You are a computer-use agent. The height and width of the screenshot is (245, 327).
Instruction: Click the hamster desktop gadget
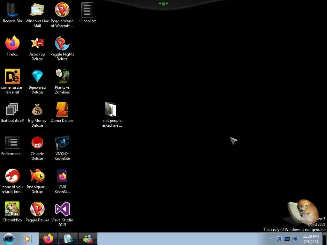(303, 212)
